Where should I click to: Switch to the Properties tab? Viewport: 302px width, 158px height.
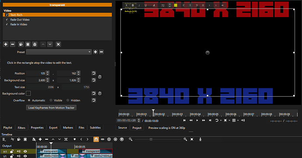coord(37,128)
